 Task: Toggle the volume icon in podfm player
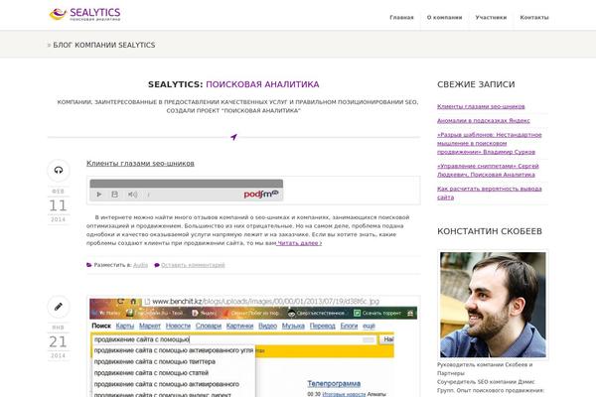pyautogui.click(x=132, y=195)
